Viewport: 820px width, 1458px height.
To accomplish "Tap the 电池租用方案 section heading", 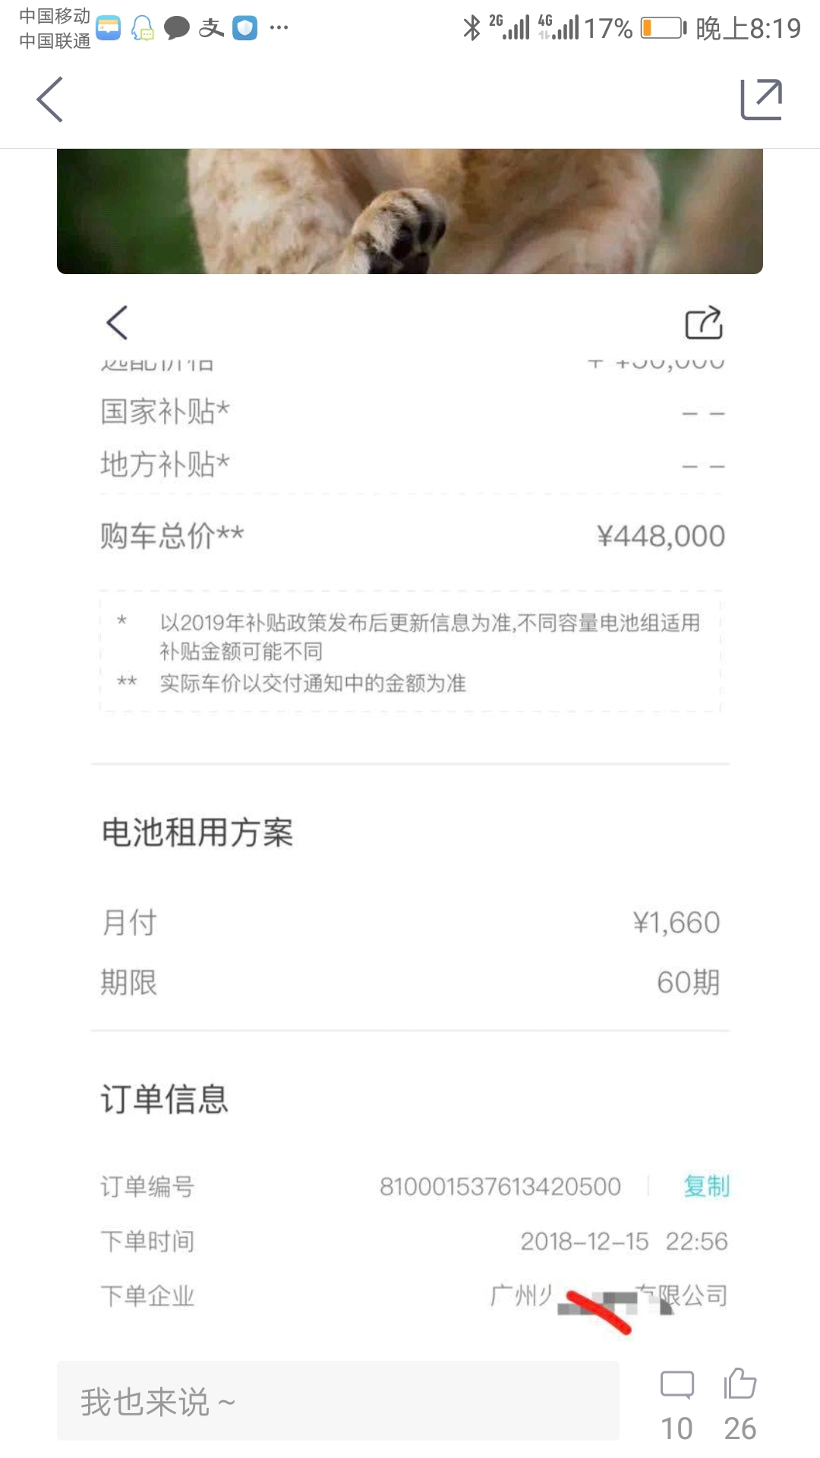I will click(x=197, y=832).
